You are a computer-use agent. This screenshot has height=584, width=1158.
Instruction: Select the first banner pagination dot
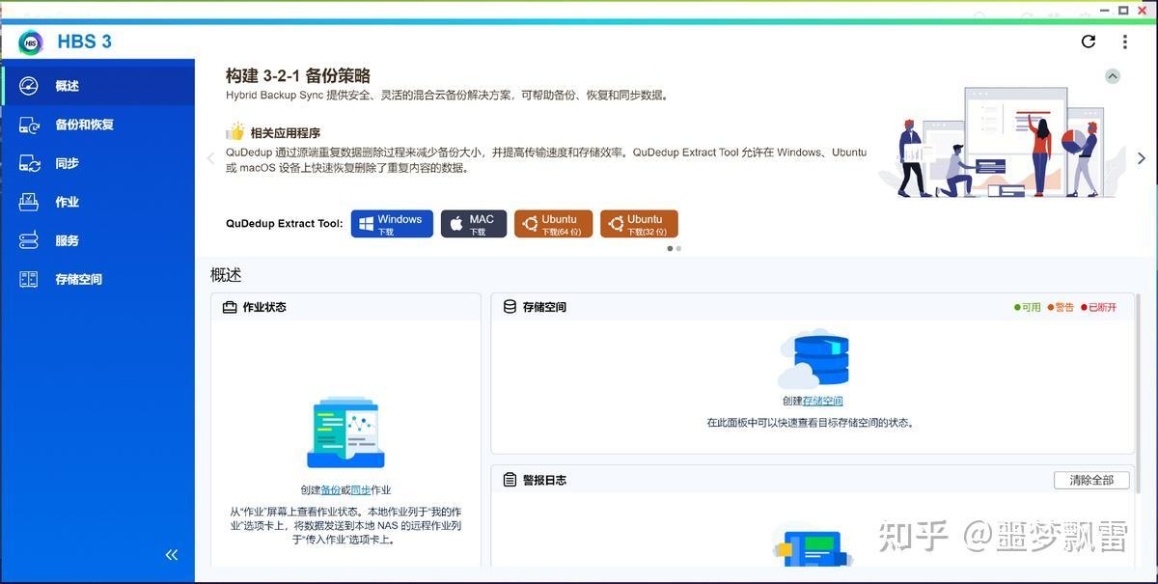[671, 248]
